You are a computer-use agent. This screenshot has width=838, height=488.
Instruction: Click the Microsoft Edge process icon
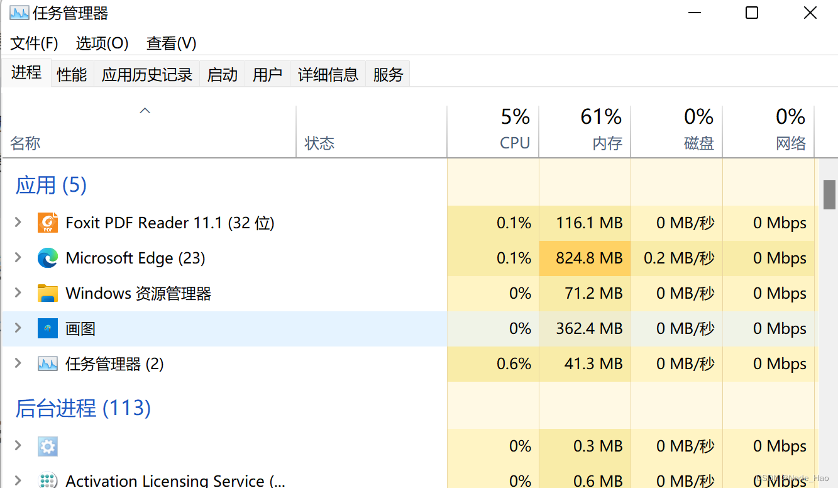(x=48, y=258)
